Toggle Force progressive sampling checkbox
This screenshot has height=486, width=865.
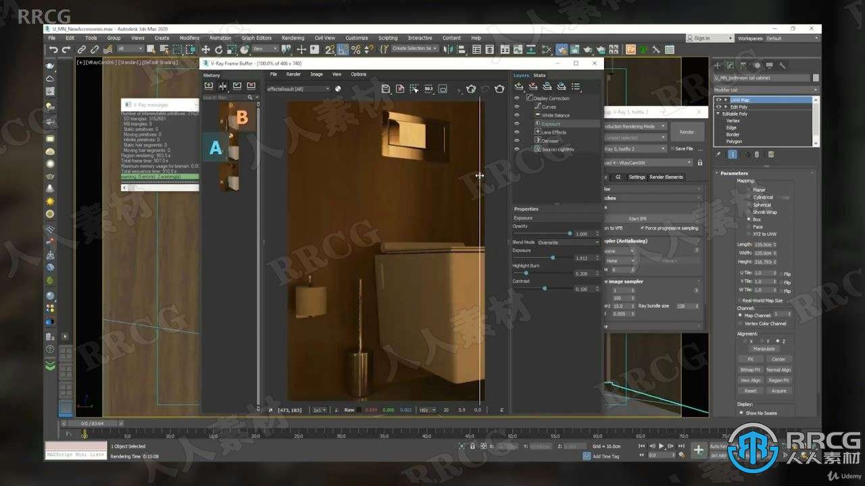tap(642, 227)
